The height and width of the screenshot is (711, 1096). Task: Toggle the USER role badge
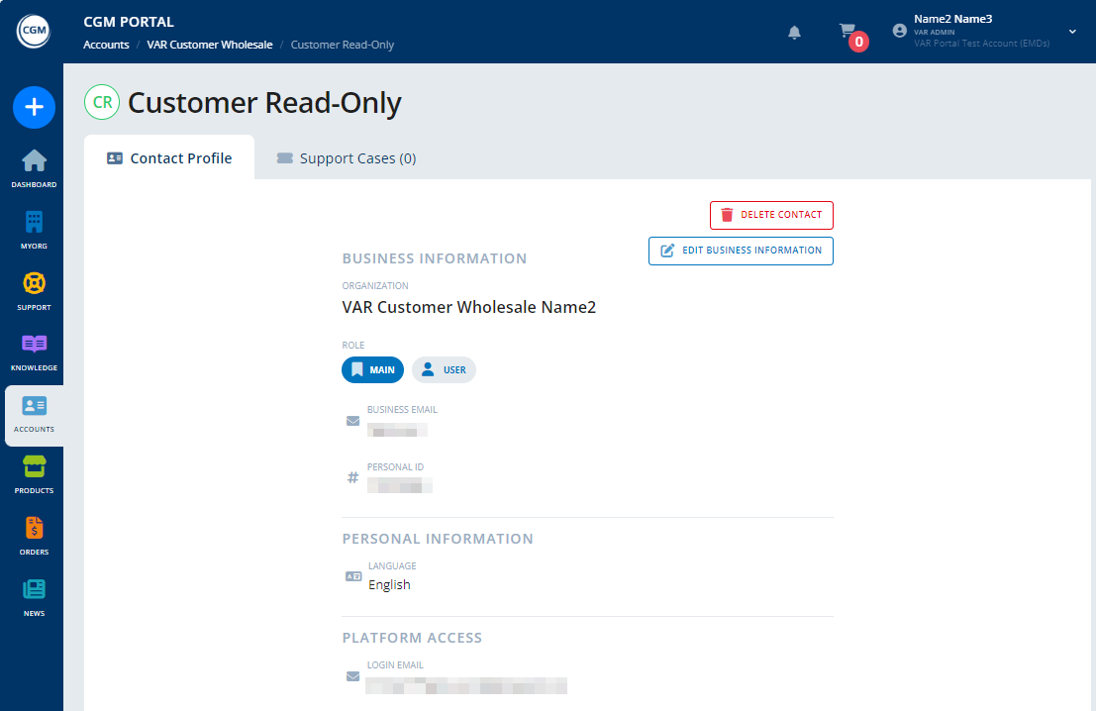[x=444, y=369]
